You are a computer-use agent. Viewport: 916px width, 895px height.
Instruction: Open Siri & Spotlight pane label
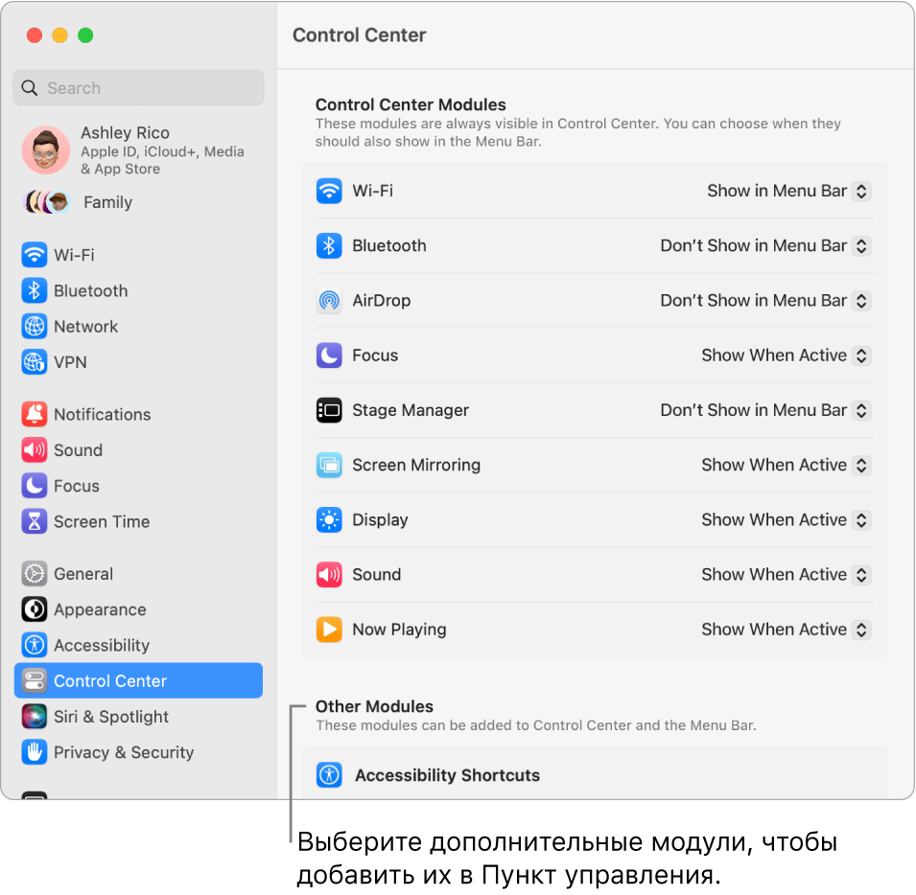(111, 717)
